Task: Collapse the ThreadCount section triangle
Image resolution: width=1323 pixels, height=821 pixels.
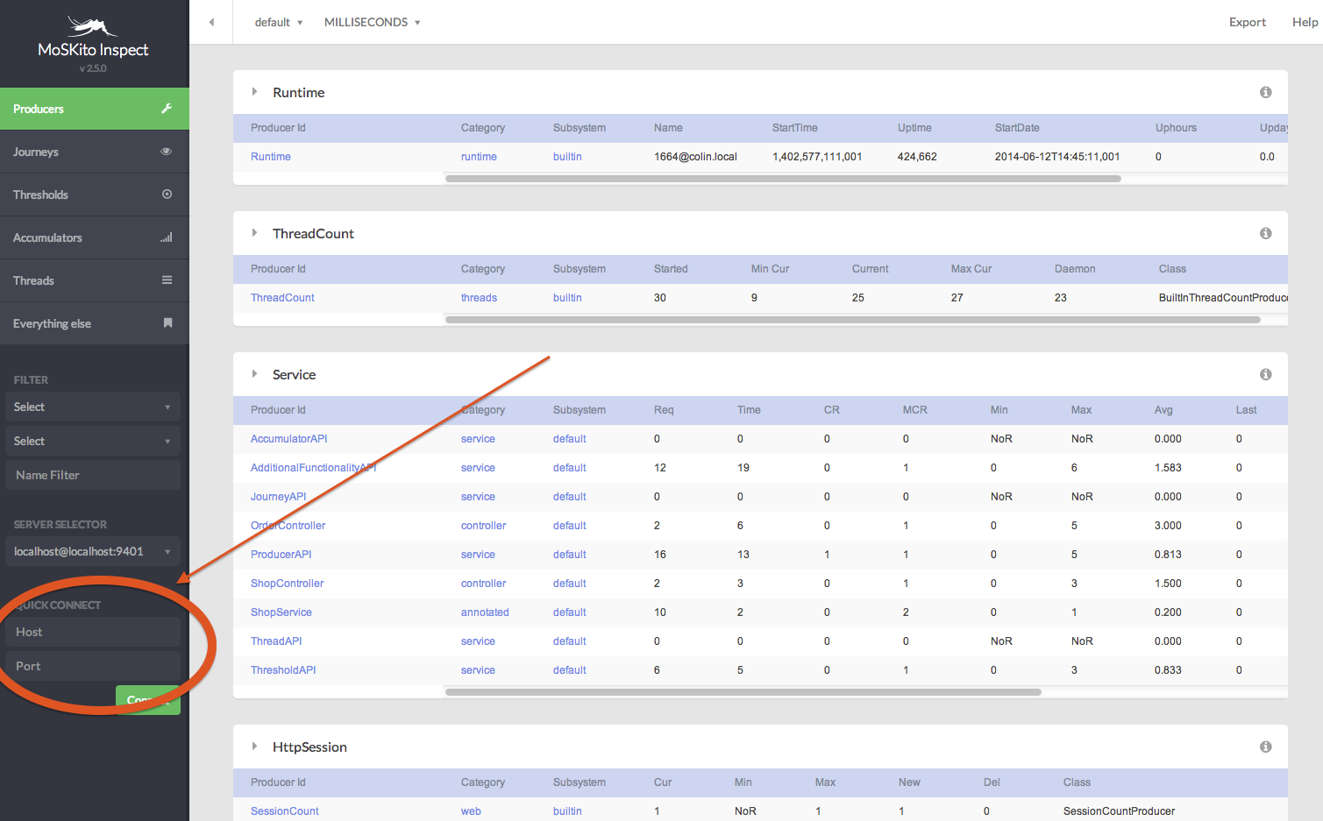Action: click(254, 233)
